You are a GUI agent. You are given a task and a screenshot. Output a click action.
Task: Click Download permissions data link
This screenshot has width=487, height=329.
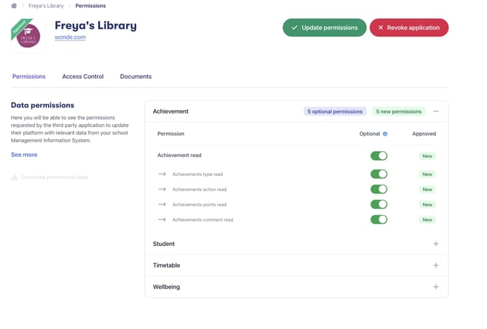coord(54,177)
